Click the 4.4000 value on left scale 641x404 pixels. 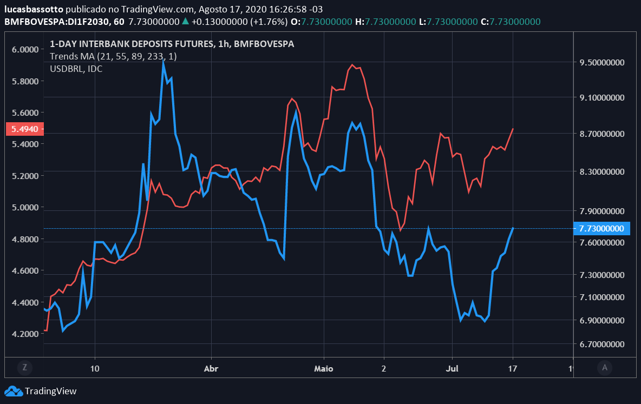pyautogui.click(x=25, y=302)
